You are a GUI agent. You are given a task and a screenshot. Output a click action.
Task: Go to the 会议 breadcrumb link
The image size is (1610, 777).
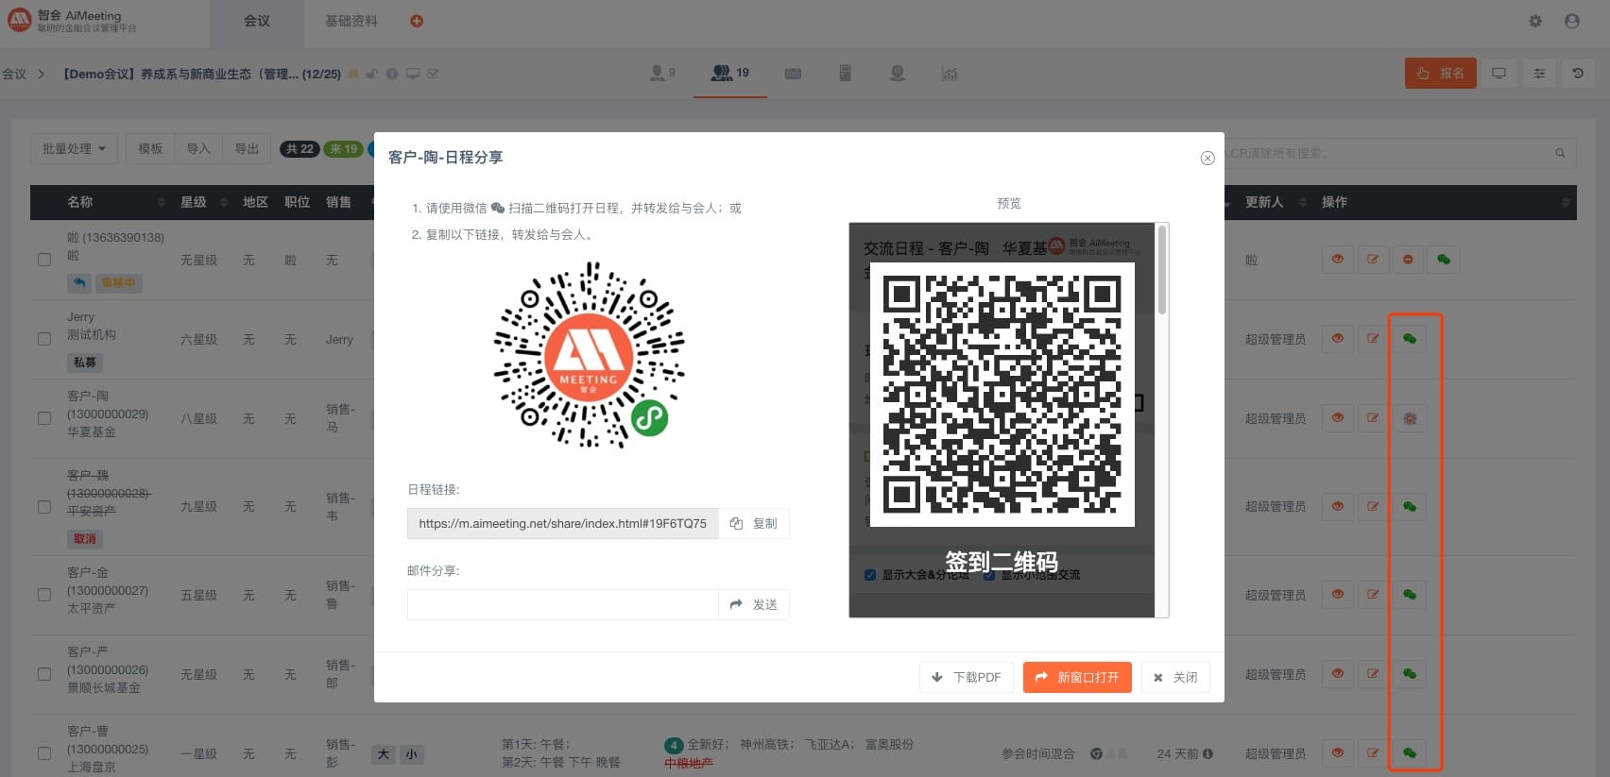[x=14, y=74]
